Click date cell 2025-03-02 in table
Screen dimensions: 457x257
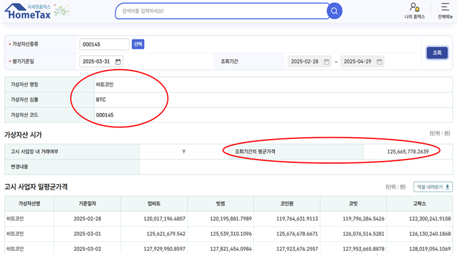tap(87, 249)
